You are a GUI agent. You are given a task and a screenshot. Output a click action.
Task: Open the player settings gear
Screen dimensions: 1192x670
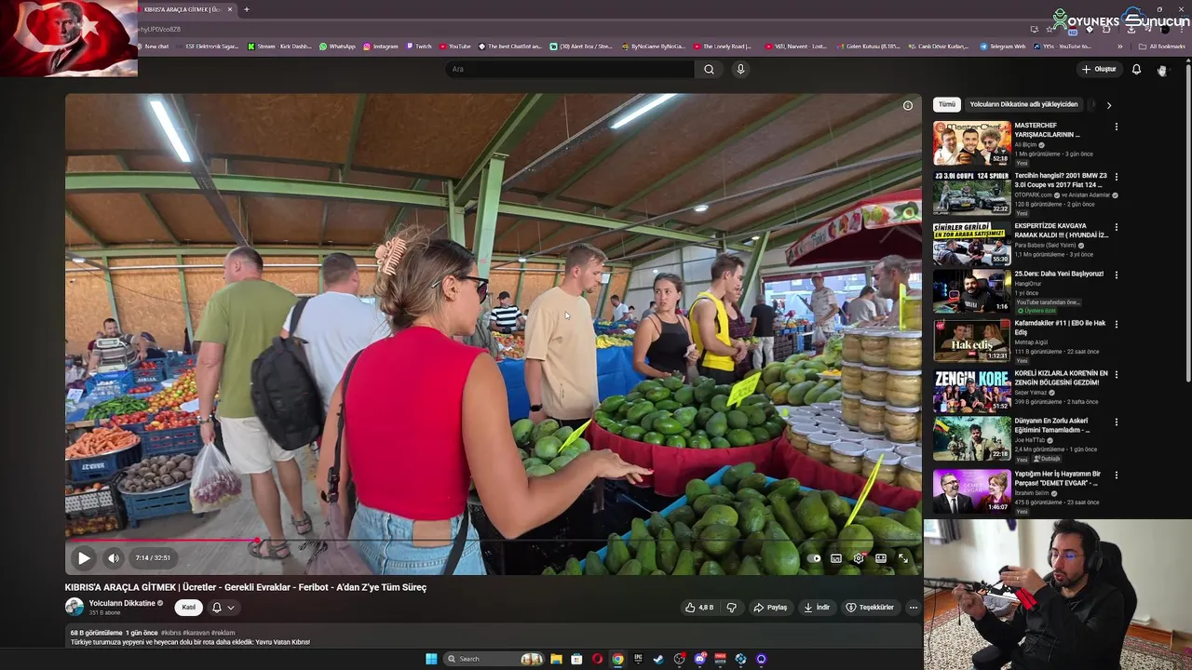click(859, 558)
